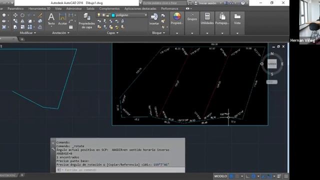
Task: Click the Offset tool icon
Action: 40,27
